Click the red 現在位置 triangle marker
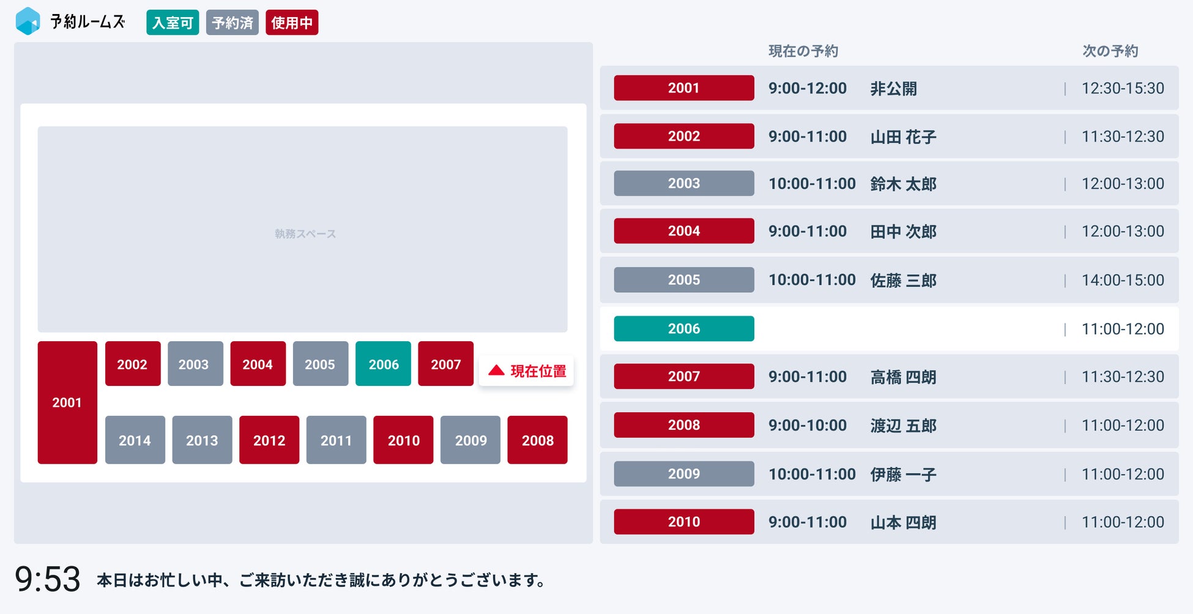 (496, 371)
